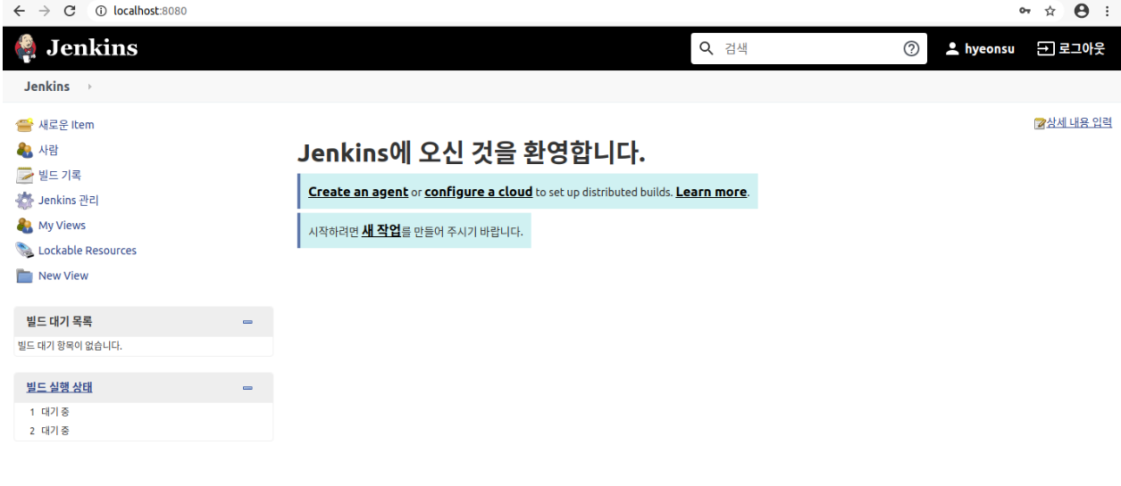The height and width of the screenshot is (486, 1121).
Task: Click the Create an agent link
Action: tap(358, 192)
